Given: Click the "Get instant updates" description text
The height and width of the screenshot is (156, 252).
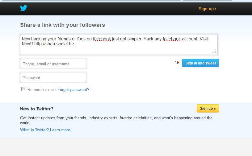Looking at the screenshot, I should click(116, 118).
